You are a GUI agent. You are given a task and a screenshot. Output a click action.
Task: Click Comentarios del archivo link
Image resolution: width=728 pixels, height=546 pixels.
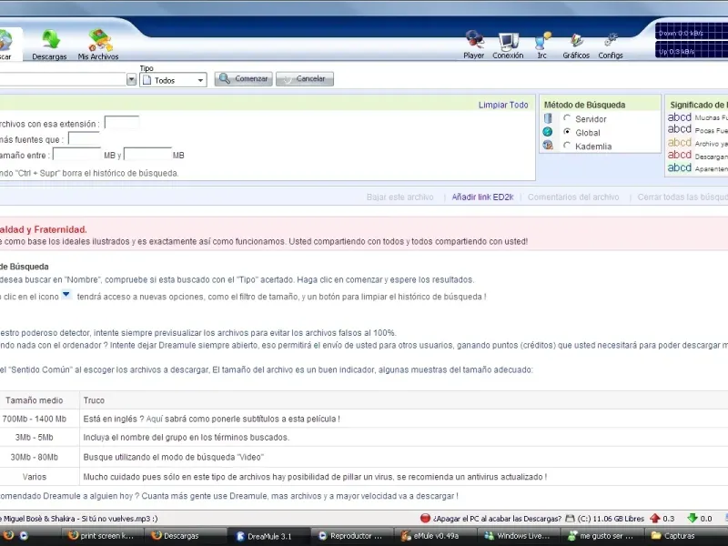pos(573,197)
